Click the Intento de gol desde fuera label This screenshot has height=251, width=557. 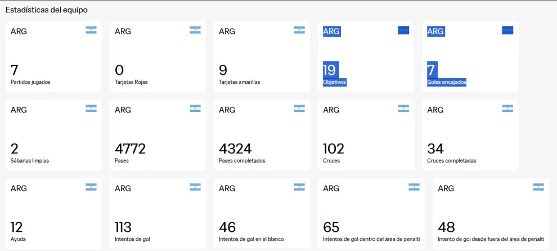pyautogui.click(x=491, y=239)
